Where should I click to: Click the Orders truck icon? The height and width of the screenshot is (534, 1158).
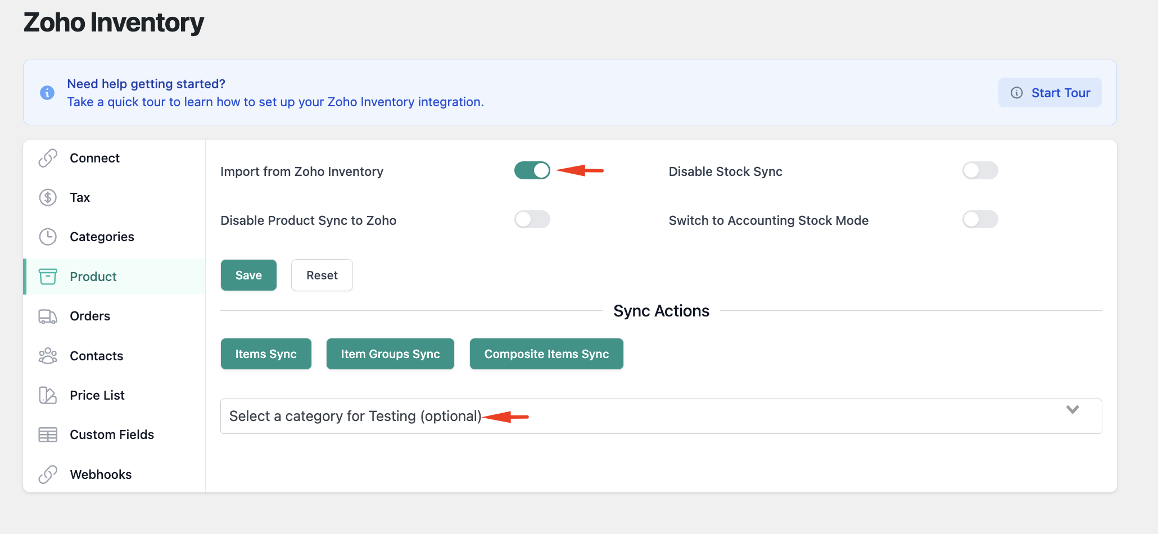click(x=48, y=316)
